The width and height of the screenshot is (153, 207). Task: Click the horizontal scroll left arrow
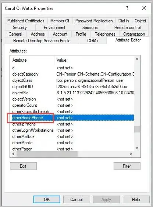(13, 154)
